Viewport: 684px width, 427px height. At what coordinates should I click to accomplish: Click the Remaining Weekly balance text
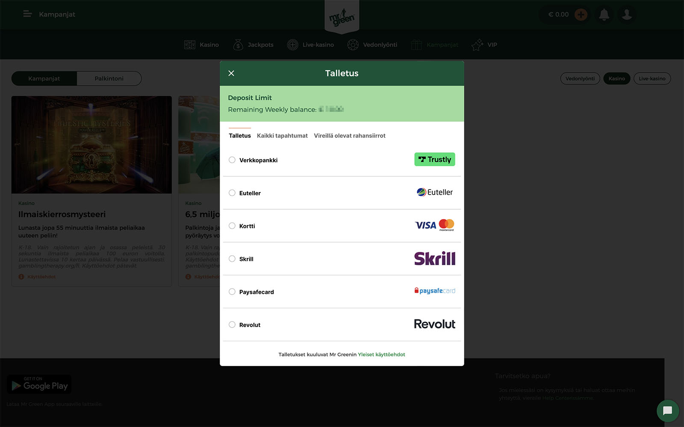point(272,110)
